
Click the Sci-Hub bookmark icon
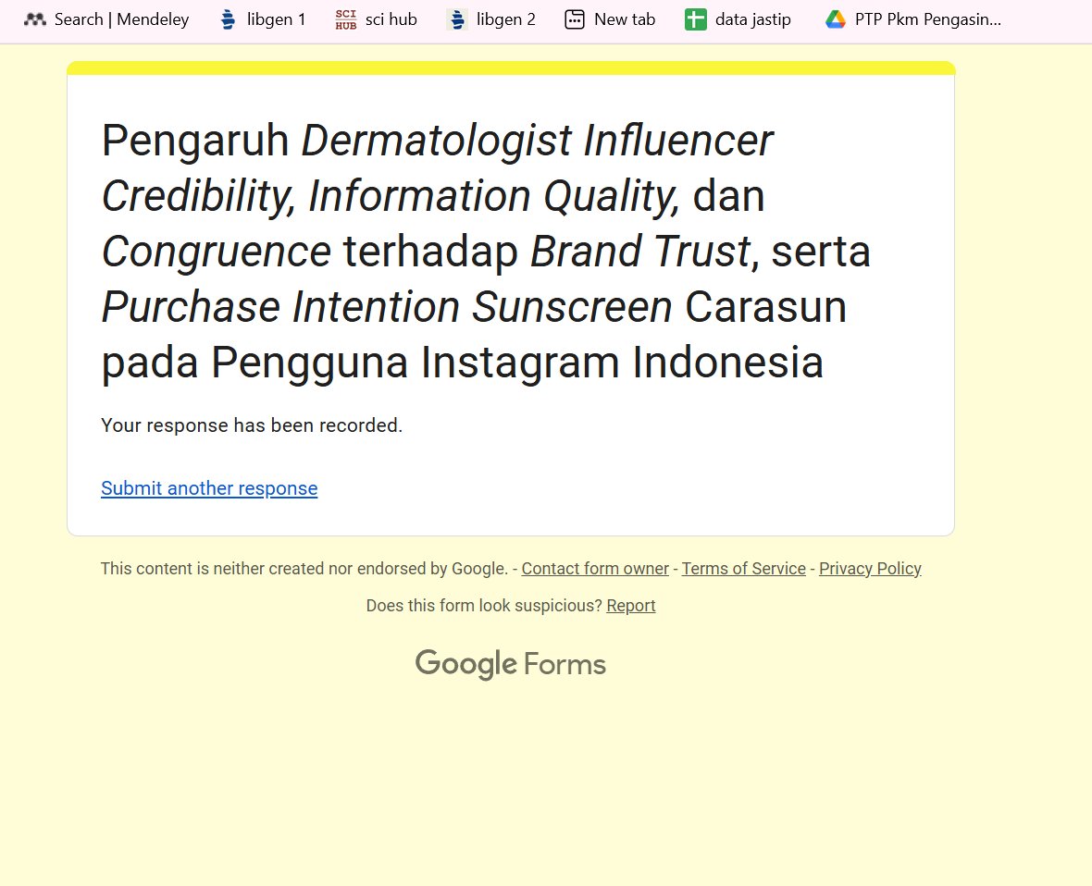[345, 19]
